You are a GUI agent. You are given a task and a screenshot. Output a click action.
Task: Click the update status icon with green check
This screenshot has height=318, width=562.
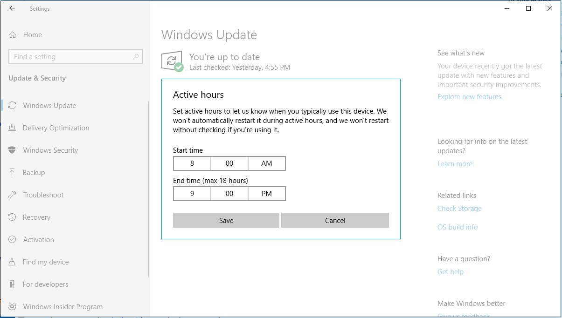pyautogui.click(x=172, y=61)
